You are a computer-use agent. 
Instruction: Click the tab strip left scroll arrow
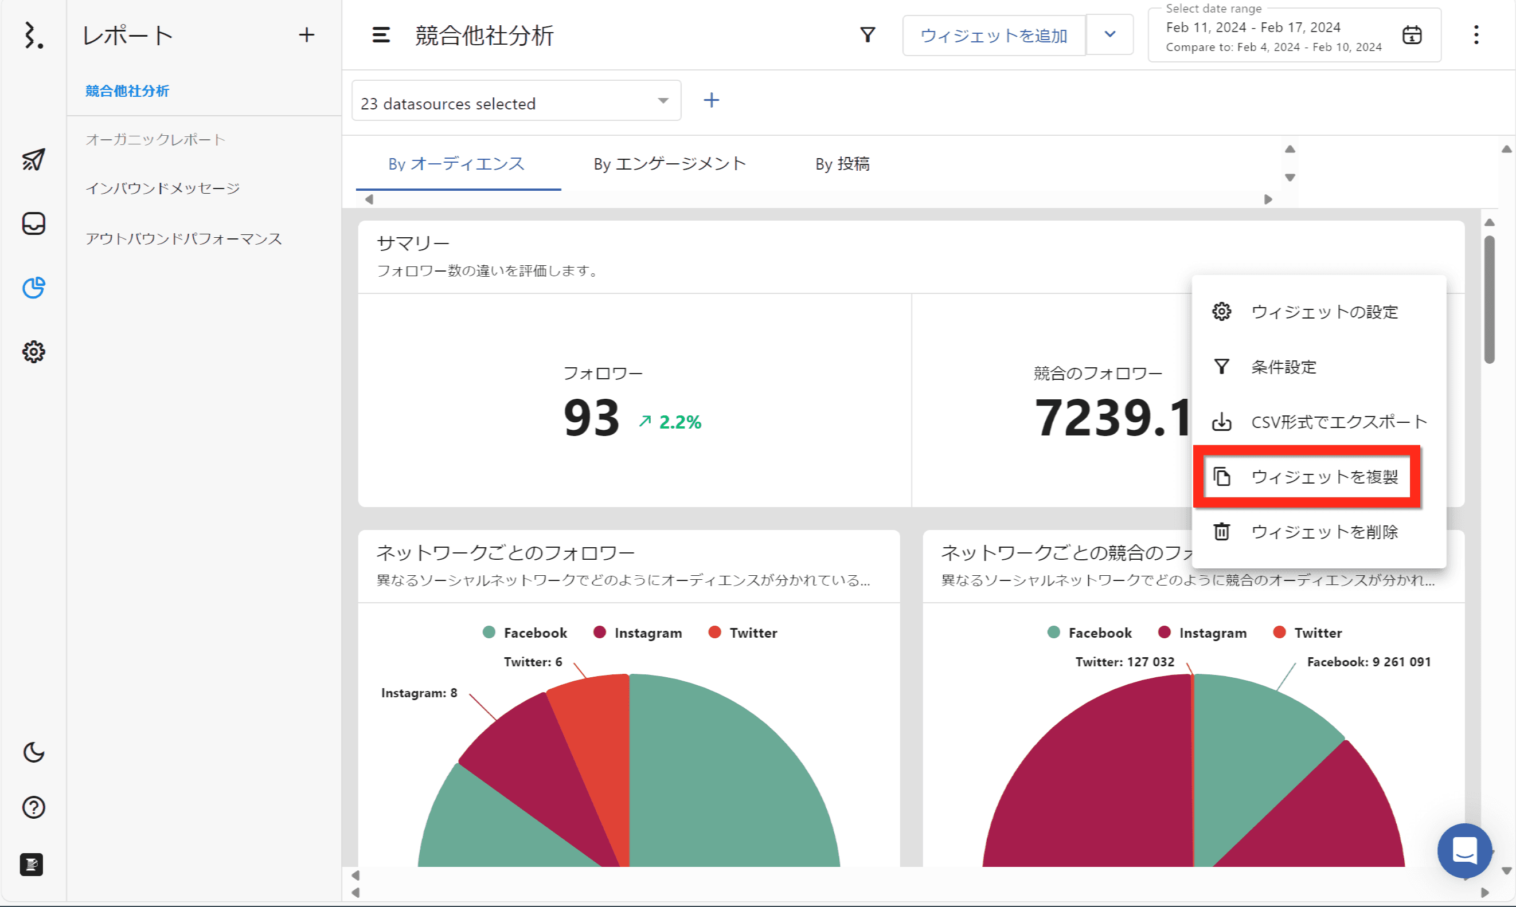tap(369, 199)
